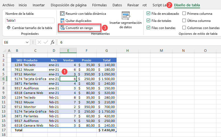Click the confirm checkmark icon in formula bar

[46, 42]
